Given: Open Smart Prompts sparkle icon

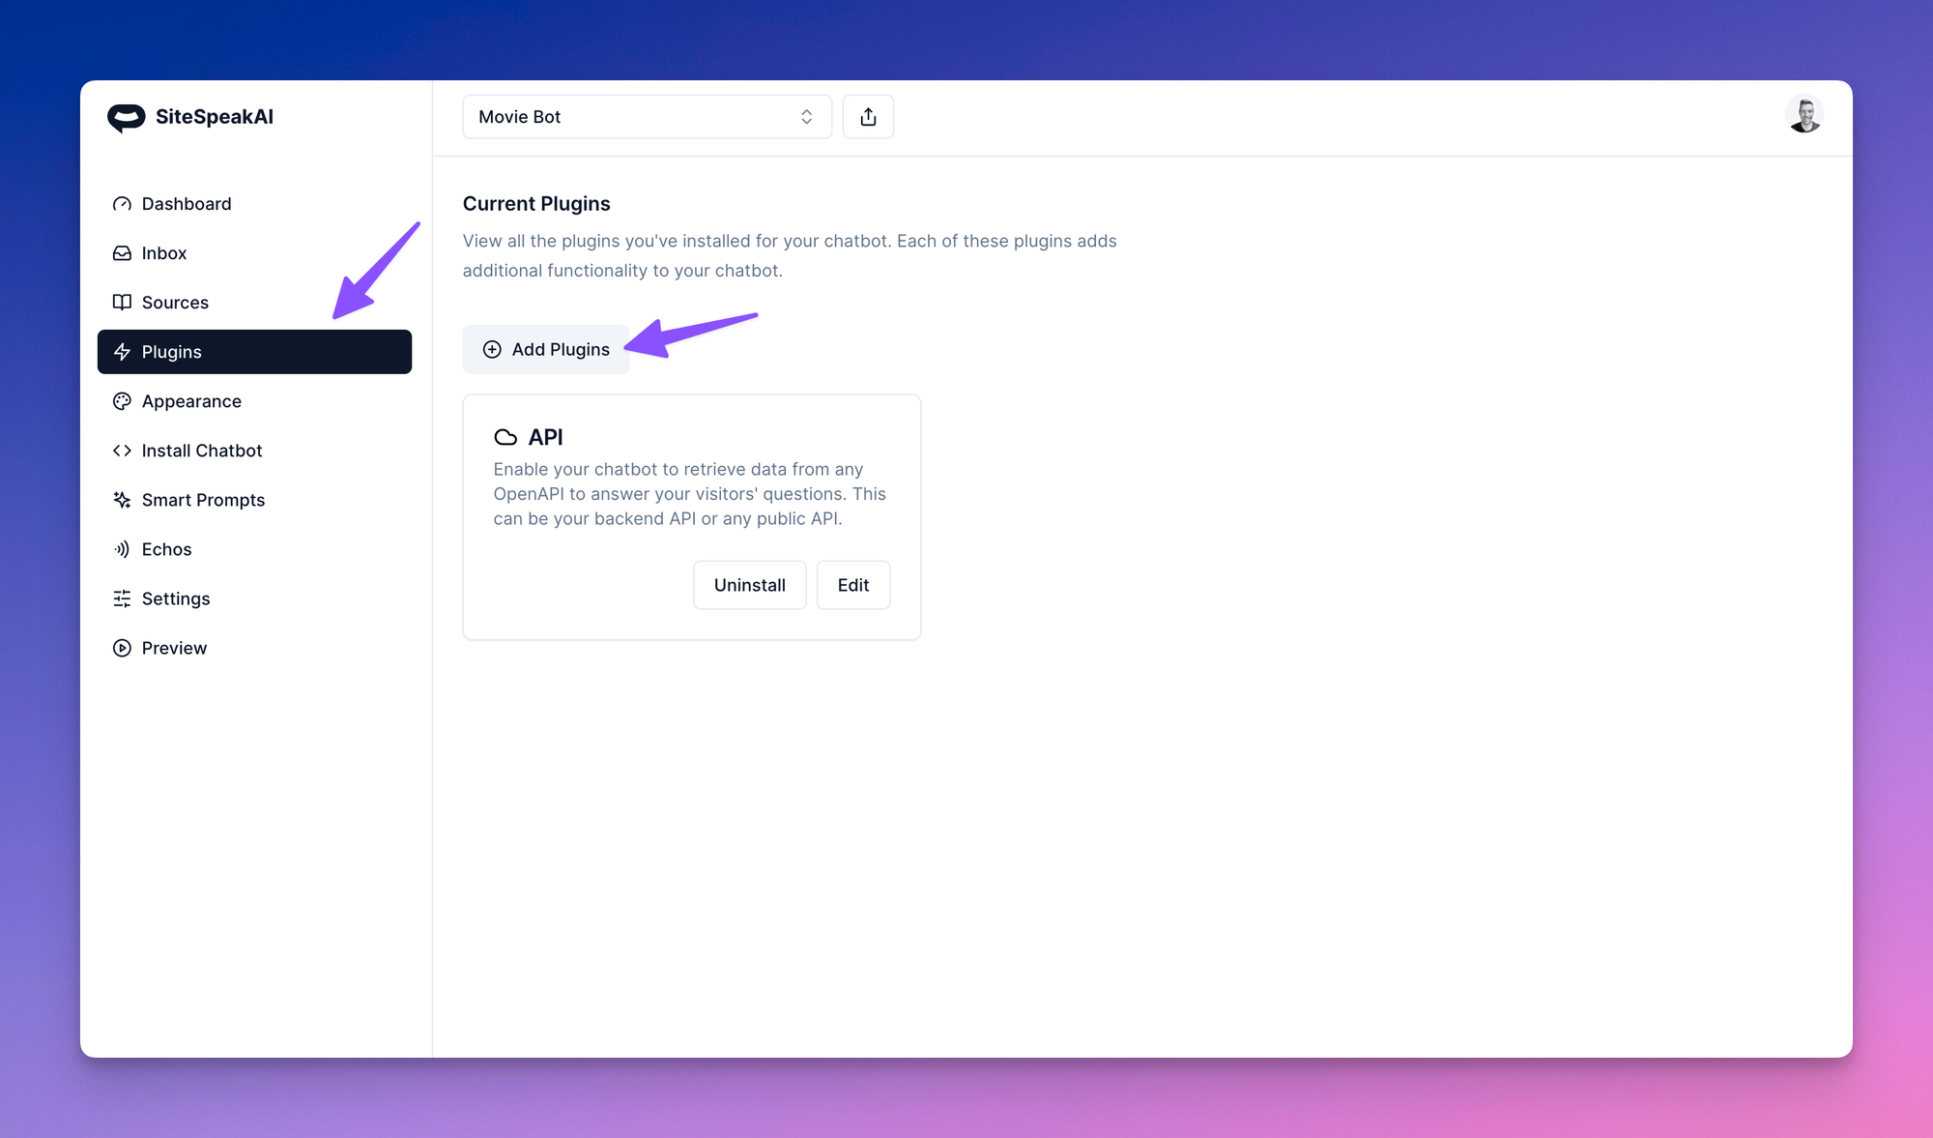Looking at the screenshot, I should click(122, 500).
